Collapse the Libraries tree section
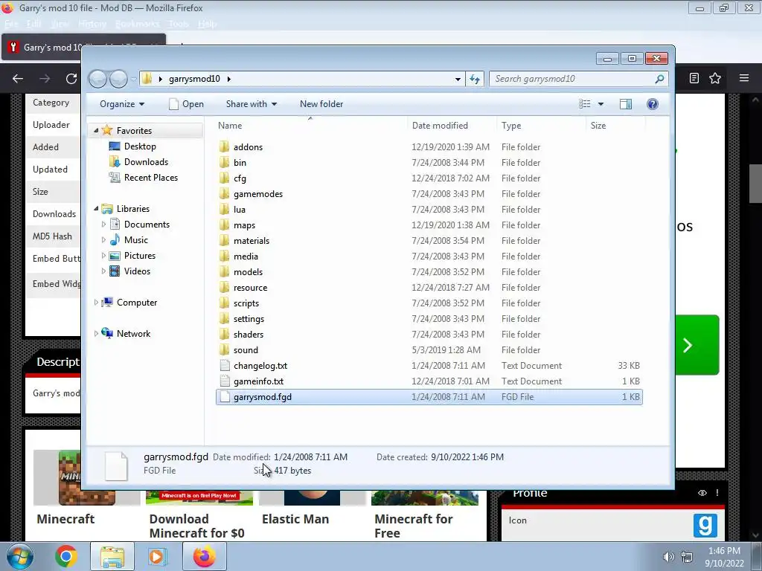 coord(96,208)
